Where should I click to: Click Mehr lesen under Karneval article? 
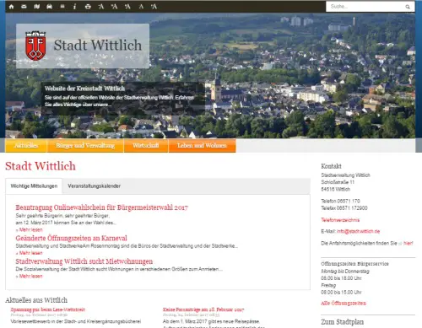pos(30,253)
